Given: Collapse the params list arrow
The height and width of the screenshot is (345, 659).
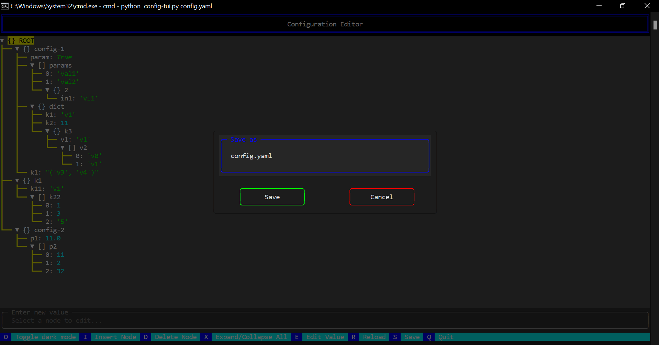Looking at the screenshot, I should pos(32,66).
